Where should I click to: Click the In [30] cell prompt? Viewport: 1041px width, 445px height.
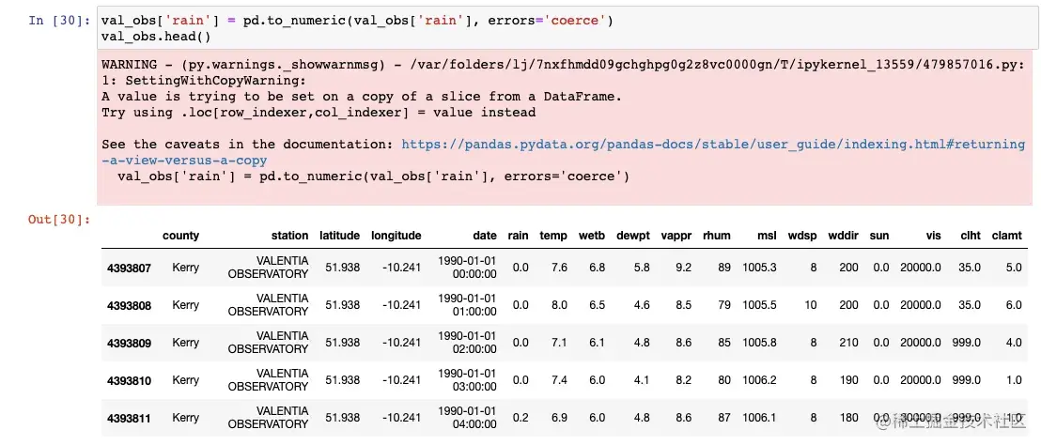pyautogui.click(x=58, y=21)
